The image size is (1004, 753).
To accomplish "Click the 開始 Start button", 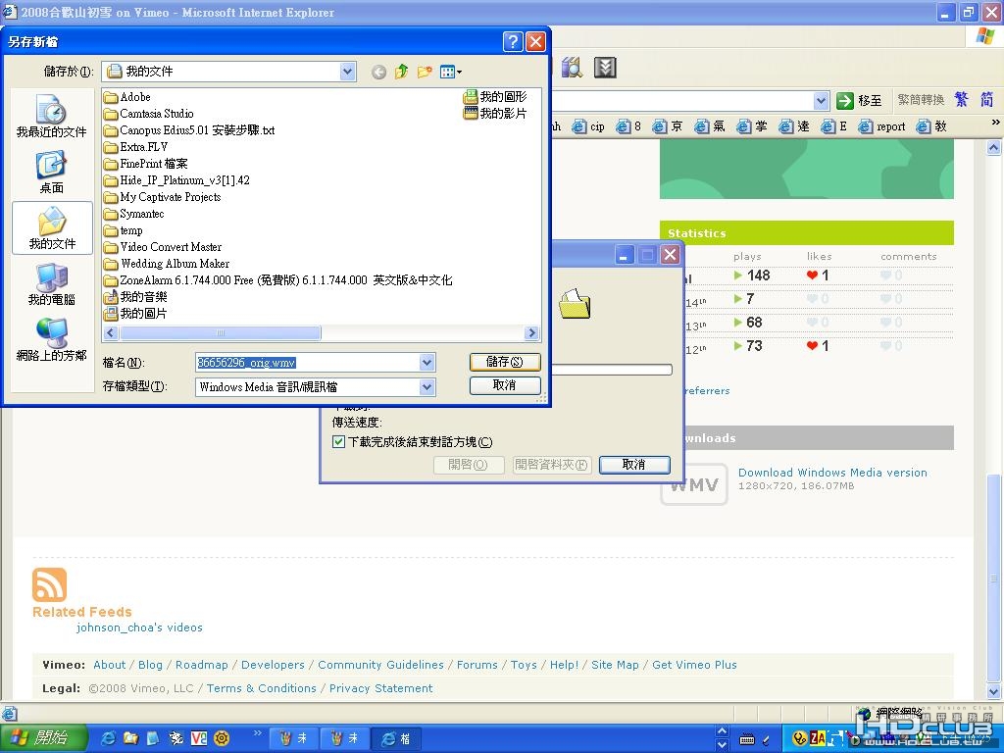I will [x=42, y=738].
